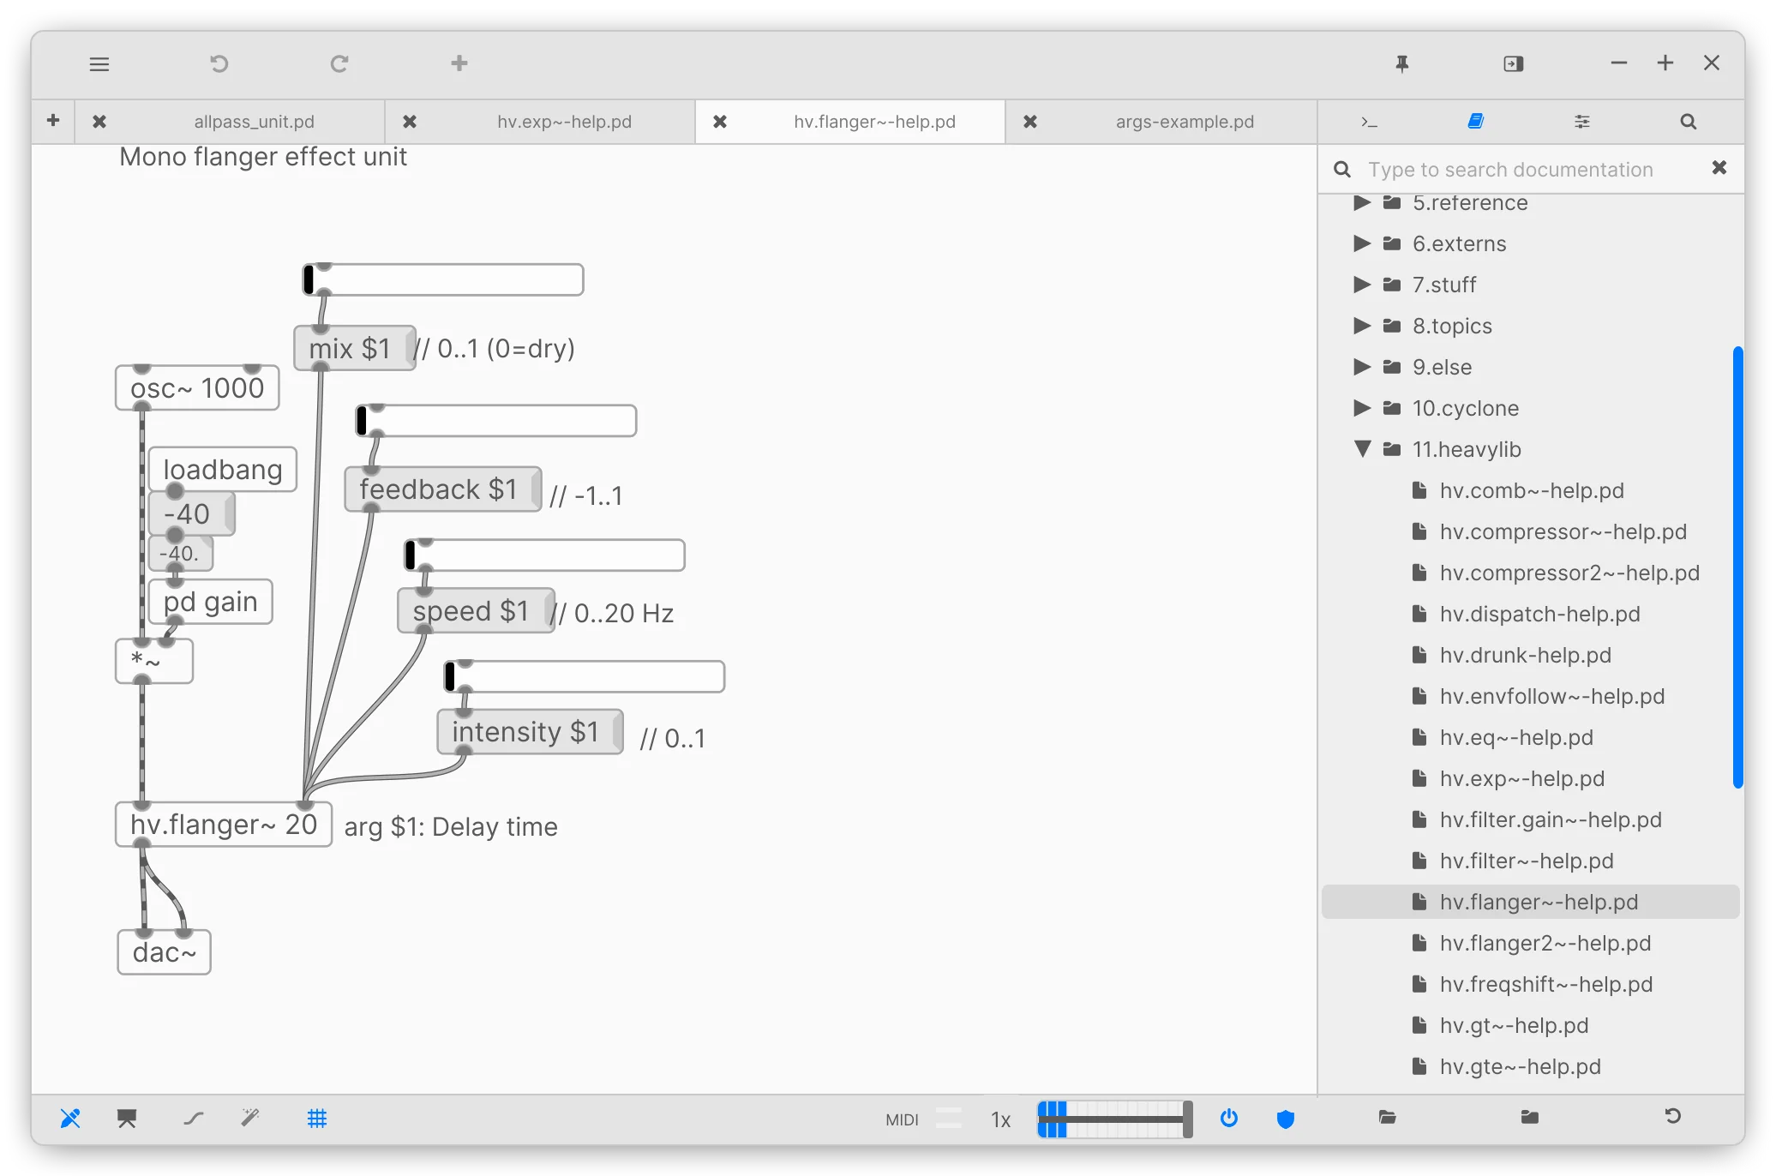Open hv.comb~-help.pd in the tree
The height and width of the screenshot is (1176, 1776).
pyautogui.click(x=1531, y=490)
